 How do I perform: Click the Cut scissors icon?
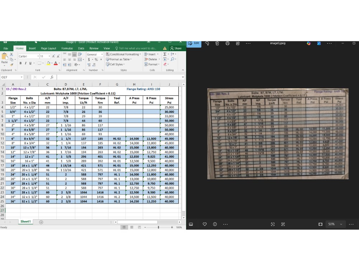point(11,55)
